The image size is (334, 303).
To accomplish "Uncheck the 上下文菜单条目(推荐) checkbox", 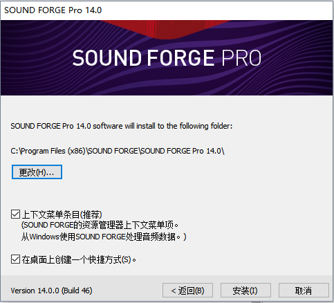I will (15, 214).
